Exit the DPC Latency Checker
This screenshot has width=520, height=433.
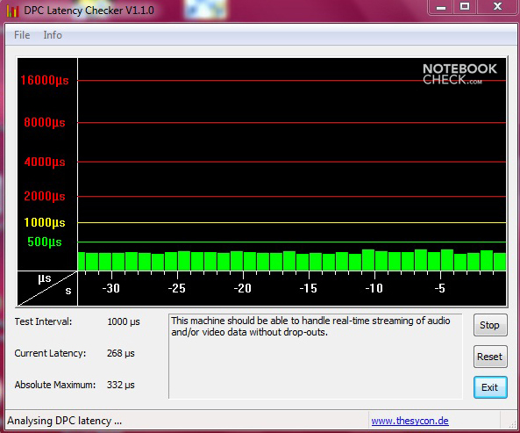pos(490,387)
